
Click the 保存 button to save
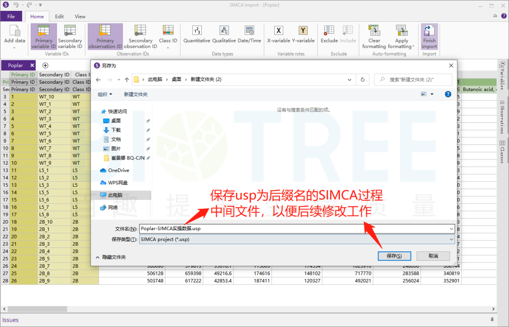[x=394, y=255]
